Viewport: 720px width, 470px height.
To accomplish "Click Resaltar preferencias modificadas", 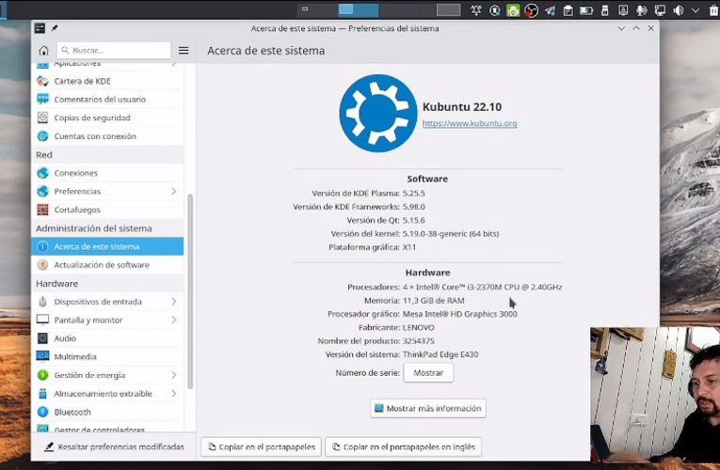I will (114, 446).
